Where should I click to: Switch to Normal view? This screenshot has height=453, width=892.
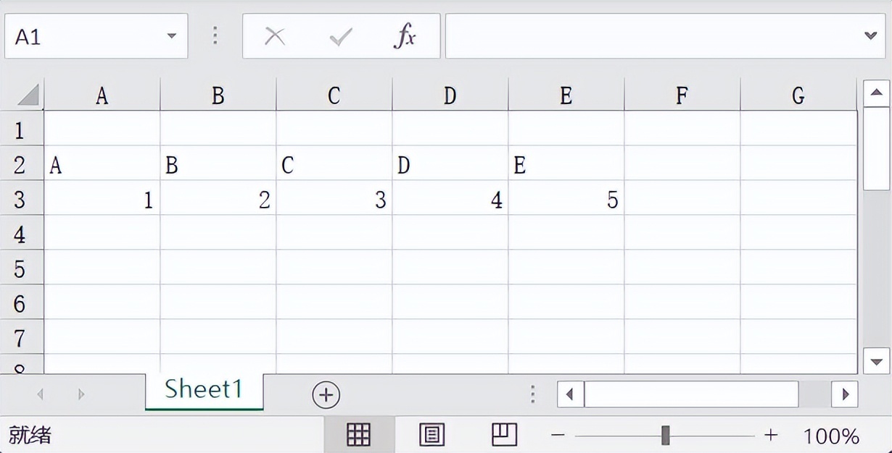pos(358,435)
